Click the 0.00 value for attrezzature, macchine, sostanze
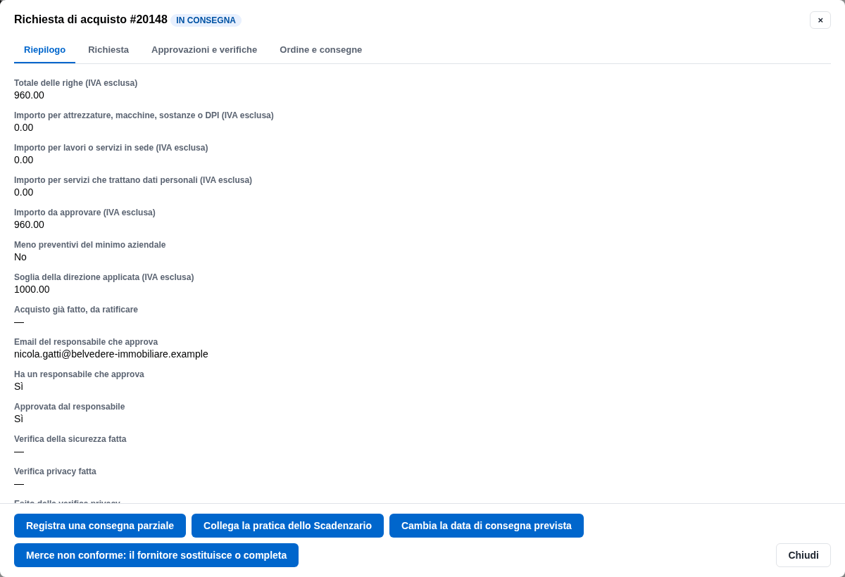 [x=23, y=127]
